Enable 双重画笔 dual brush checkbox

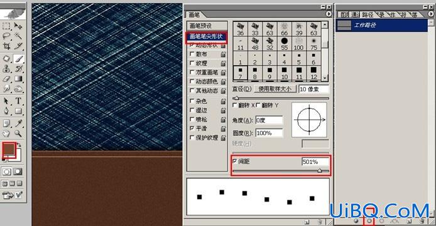click(192, 72)
